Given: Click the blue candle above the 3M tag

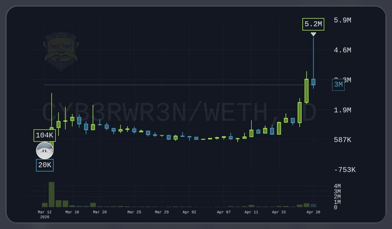Looking at the screenshot, I should point(313,82).
